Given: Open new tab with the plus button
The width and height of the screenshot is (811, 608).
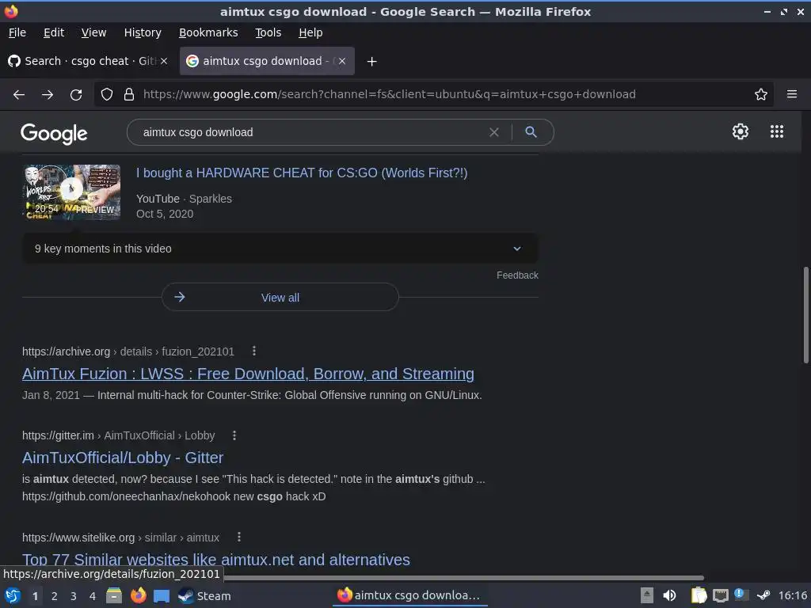Looking at the screenshot, I should [x=371, y=62].
